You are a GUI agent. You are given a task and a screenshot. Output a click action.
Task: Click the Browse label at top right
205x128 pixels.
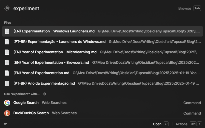185,9
